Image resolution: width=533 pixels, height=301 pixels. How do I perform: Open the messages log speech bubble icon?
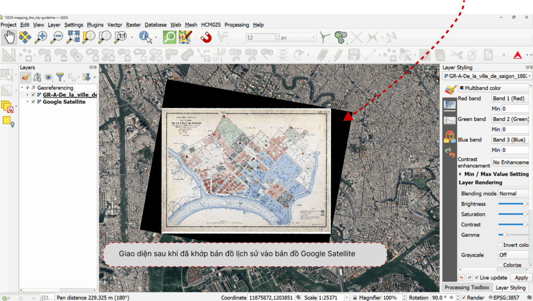pos(529,297)
